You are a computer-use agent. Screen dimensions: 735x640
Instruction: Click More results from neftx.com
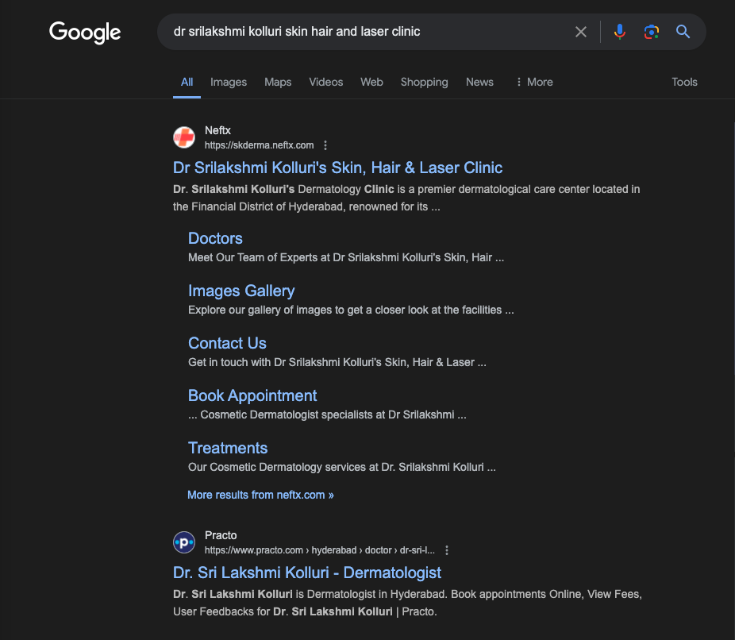coord(260,495)
